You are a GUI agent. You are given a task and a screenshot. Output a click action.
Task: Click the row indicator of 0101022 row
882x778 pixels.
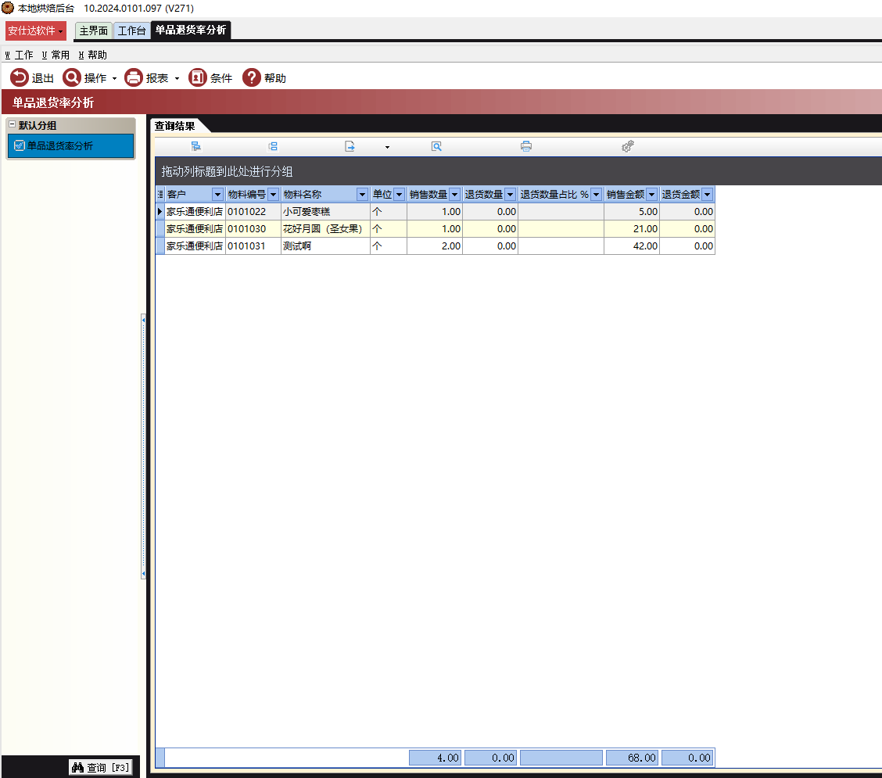pyautogui.click(x=160, y=212)
